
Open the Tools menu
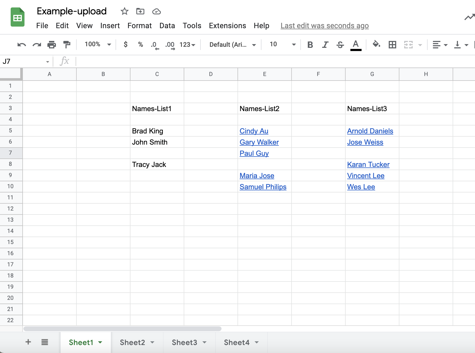(192, 26)
